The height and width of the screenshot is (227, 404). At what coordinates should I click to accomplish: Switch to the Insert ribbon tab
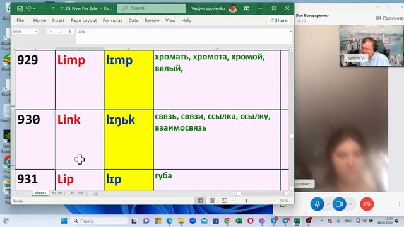pyautogui.click(x=58, y=20)
